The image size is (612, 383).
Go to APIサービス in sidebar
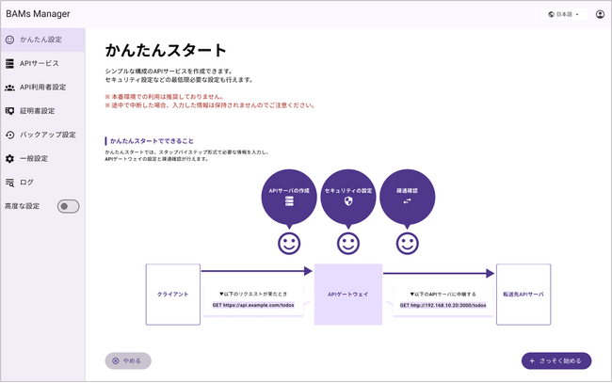pyautogui.click(x=42, y=64)
